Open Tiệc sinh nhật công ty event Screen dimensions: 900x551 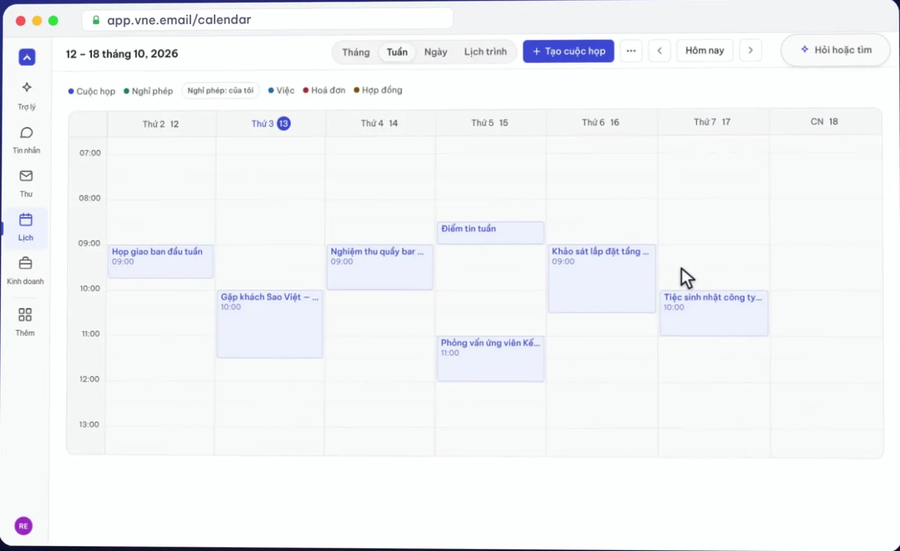[x=714, y=313]
